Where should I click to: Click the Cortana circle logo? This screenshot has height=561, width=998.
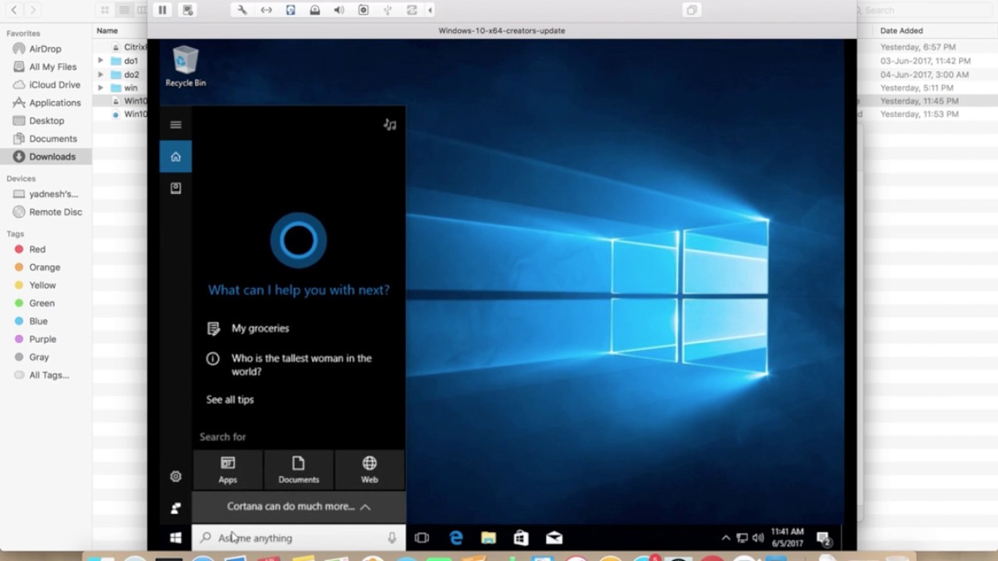click(x=298, y=240)
